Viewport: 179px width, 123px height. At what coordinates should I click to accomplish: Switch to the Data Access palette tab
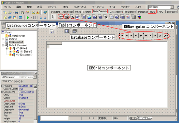coord(116,12)
